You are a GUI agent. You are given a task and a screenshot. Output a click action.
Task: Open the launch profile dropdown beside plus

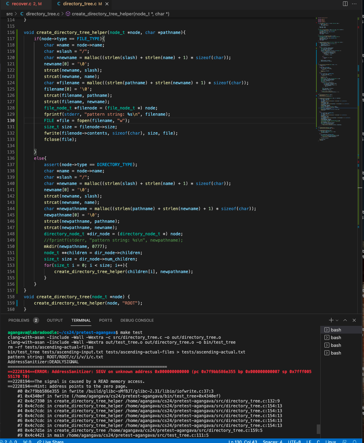pyautogui.click(x=337, y=320)
